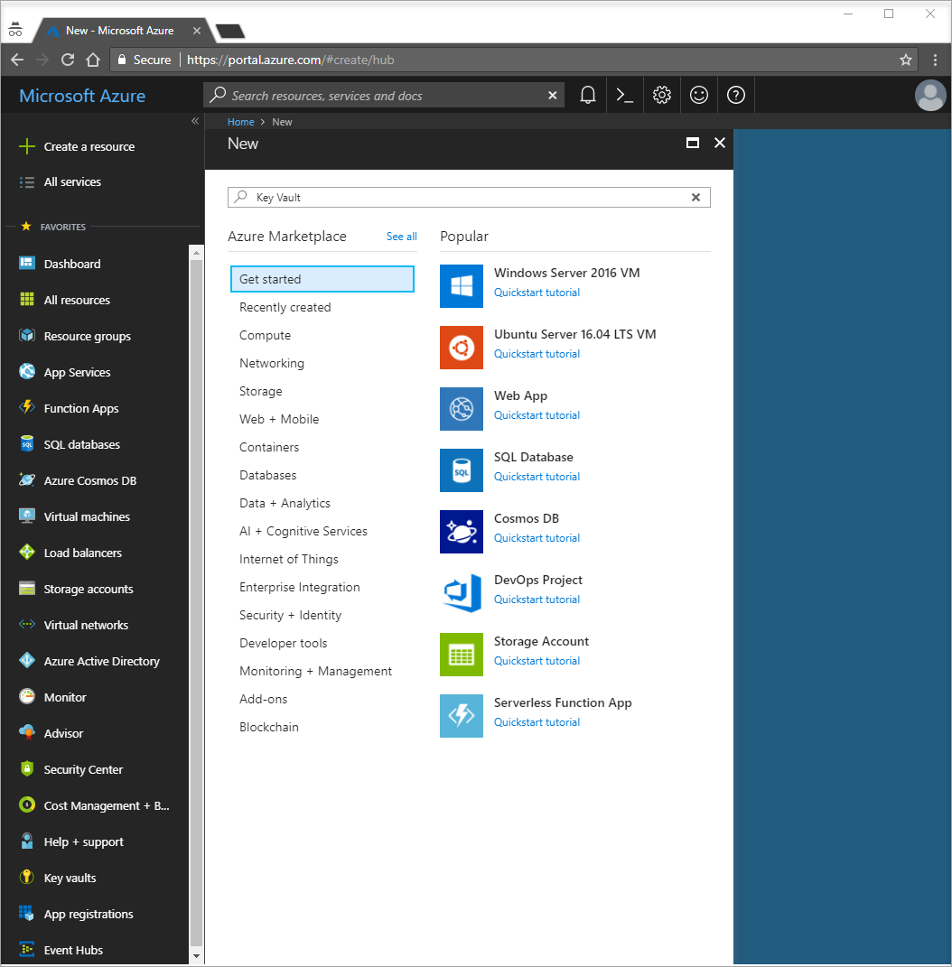Maximize the New blade panel
The width and height of the screenshot is (952, 967).
(693, 143)
